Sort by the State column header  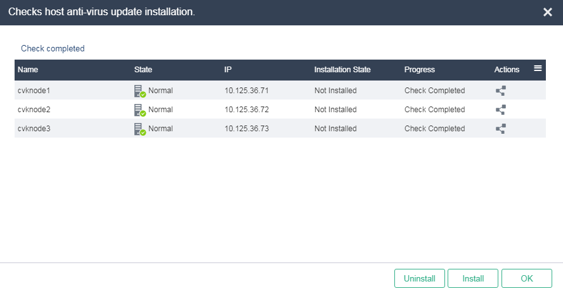pyautogui.click(x=143, y=70)
